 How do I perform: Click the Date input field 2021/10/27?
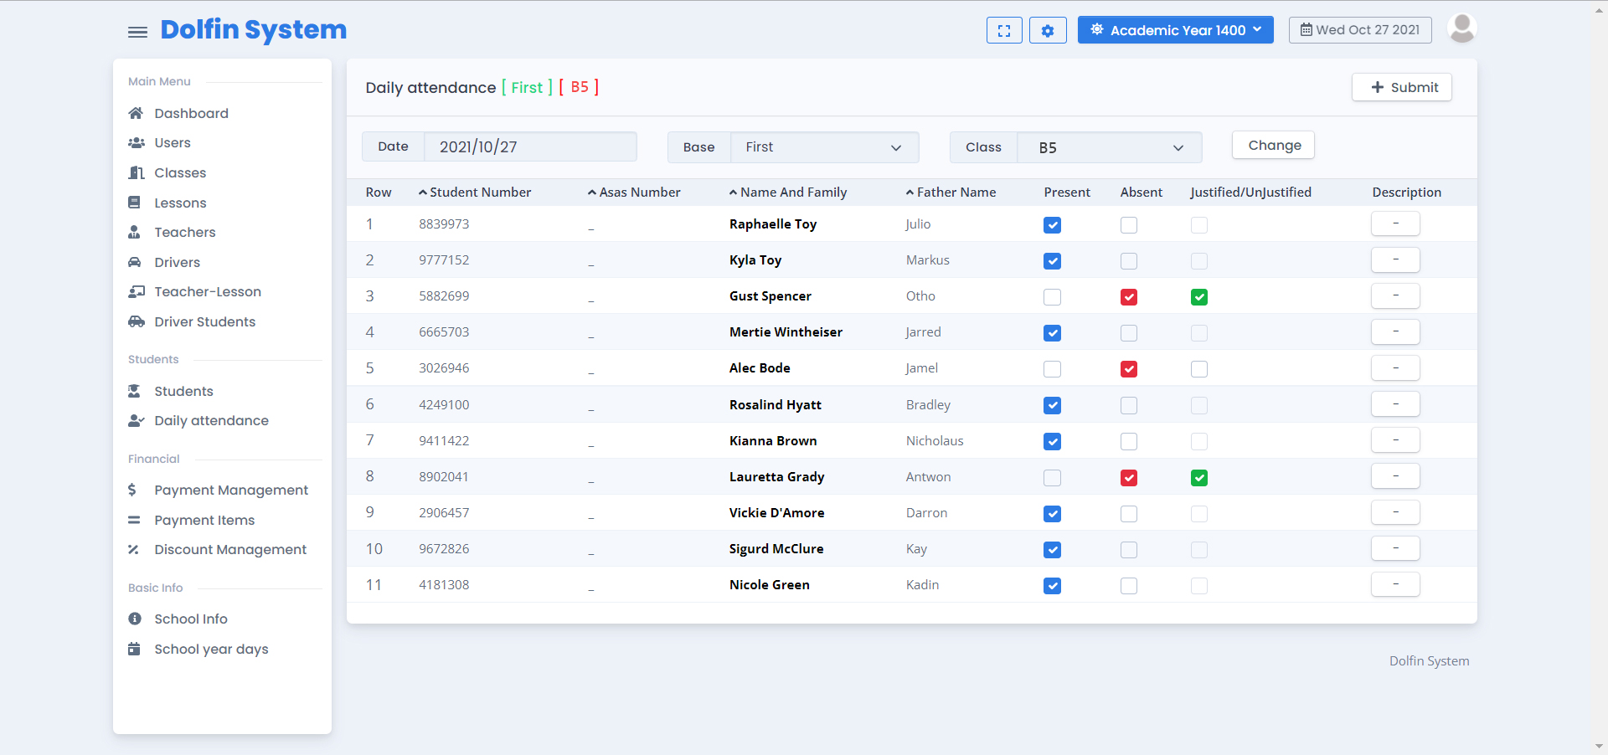point(530,146)
